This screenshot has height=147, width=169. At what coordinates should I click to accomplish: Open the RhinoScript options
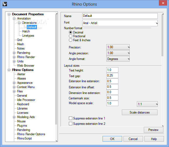click(24, 138)
